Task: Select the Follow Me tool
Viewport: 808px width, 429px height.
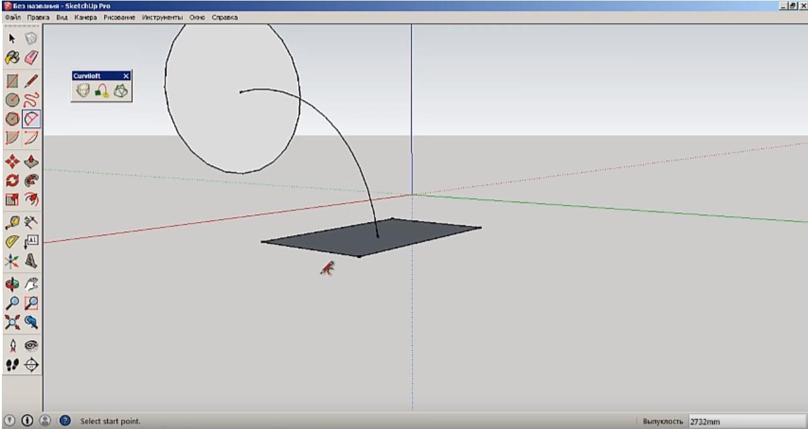Action: pyautogui.click(x=31, y=181)
